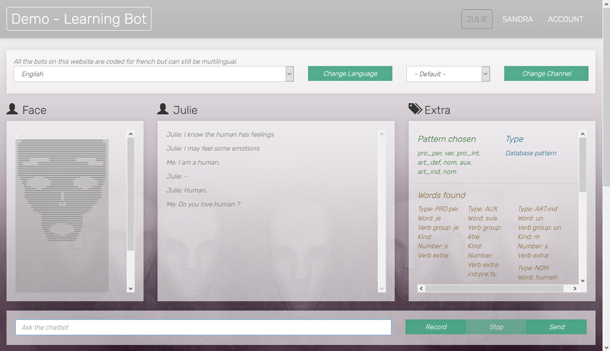
Task: Click the Face panel person icon
Action: point(12,109)
